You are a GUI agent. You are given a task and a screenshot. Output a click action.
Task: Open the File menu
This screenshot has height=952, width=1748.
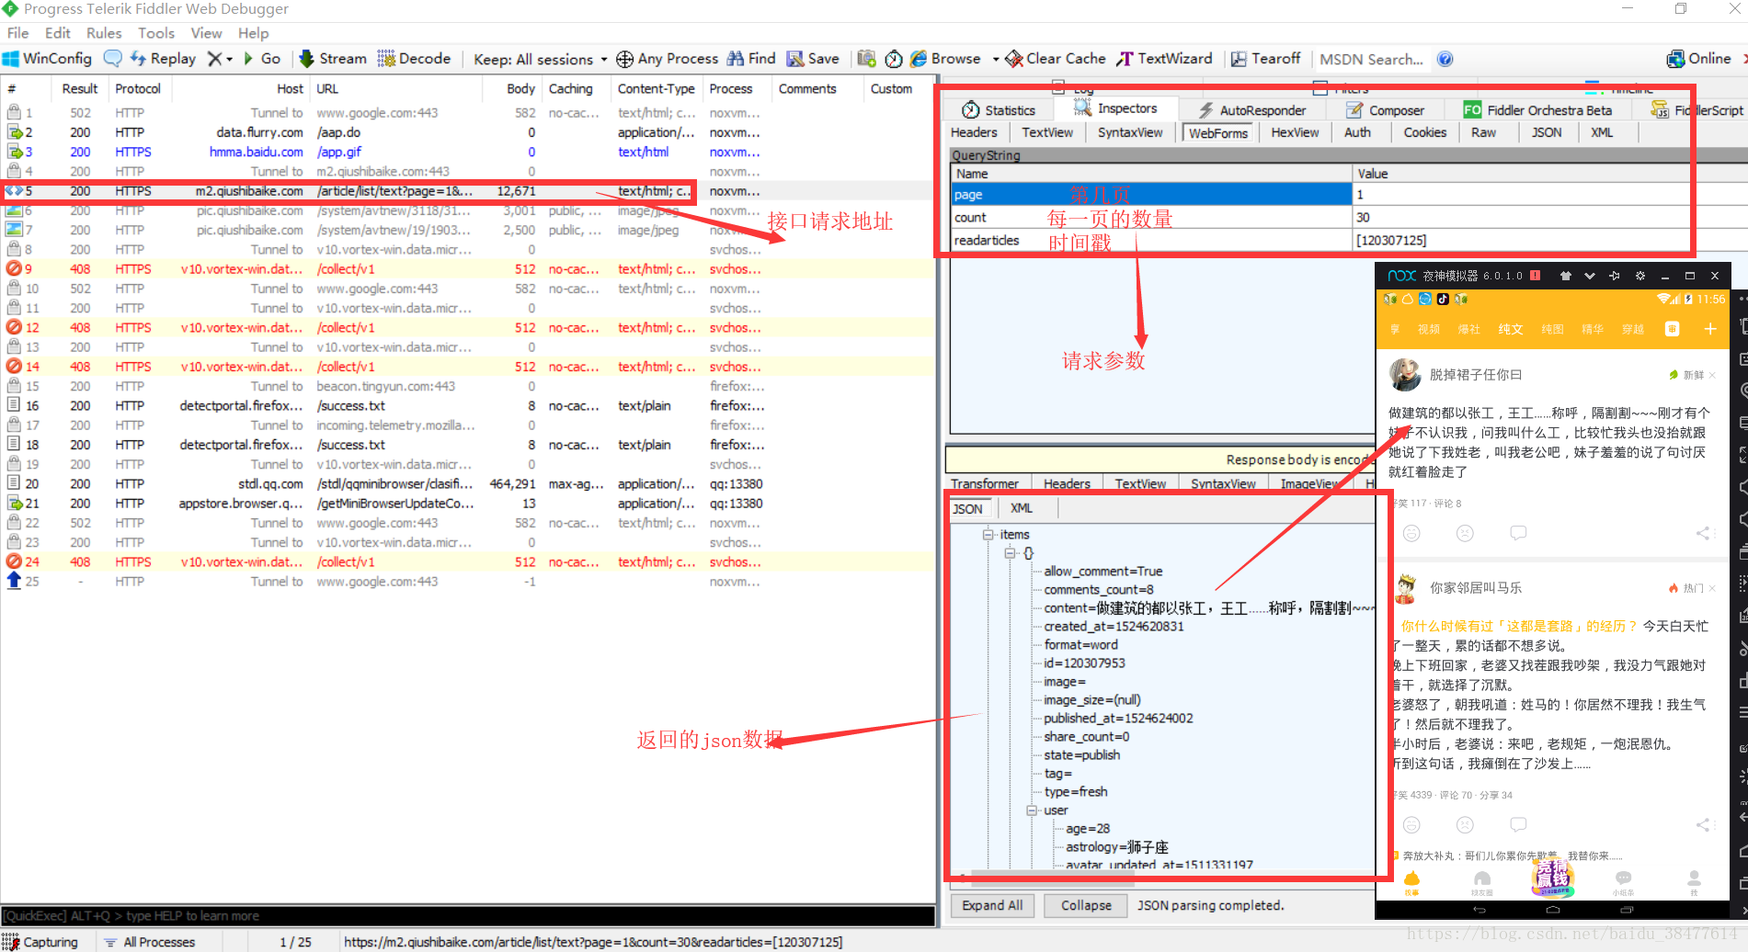click(17, 33)
